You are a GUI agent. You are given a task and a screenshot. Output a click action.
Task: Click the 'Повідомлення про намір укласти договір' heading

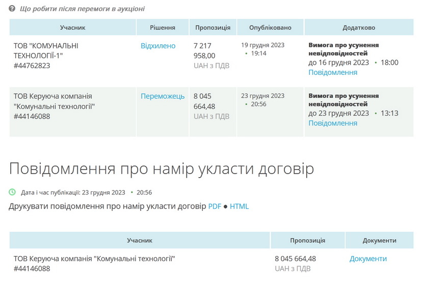tap(162, 169)
